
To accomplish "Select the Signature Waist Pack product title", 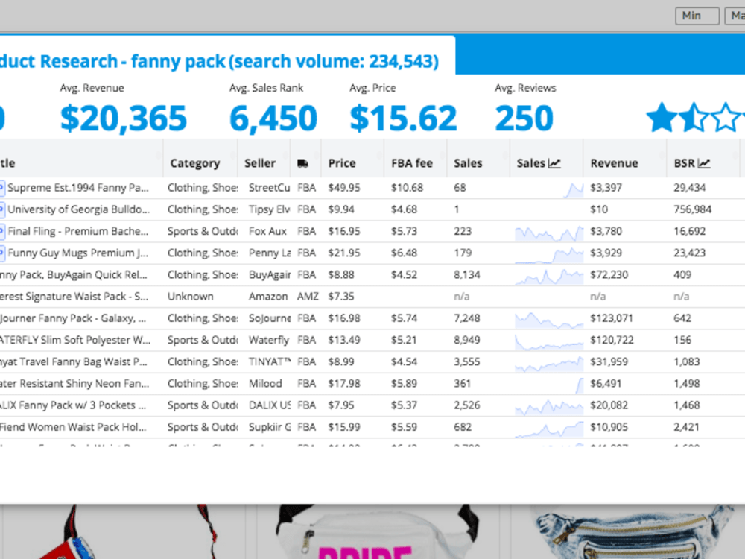I will tap(74, 297).
